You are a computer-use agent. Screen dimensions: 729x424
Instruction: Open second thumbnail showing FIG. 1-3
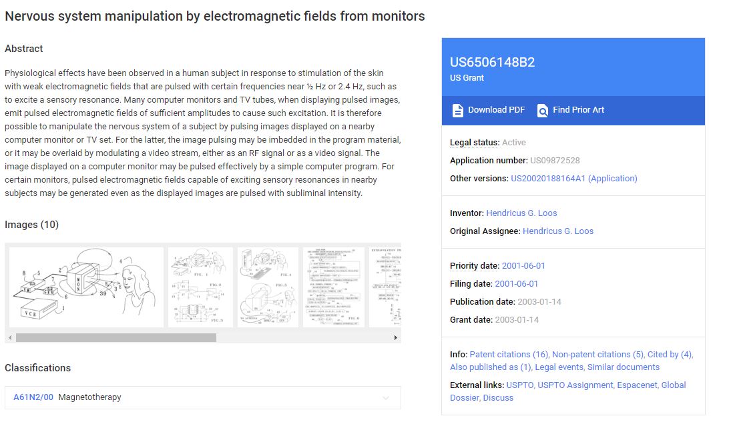point(200,287)
